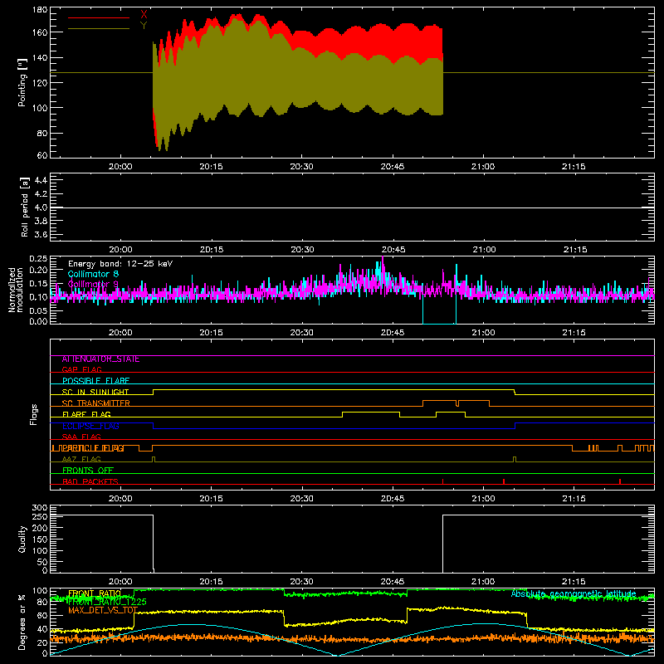664x664 pixels.
Task: Click the Absolute geomagnetic latitude label
Action: [x=574, y=593]
